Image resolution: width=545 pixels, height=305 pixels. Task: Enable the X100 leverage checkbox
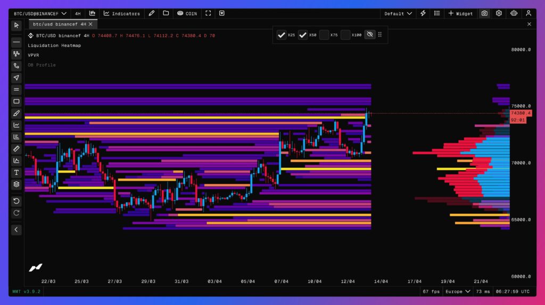346,35
